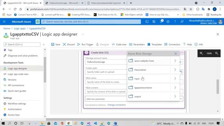Image resolution: width=224 pixels, height=126 pixels.
Task: Open Help in designer toolbar
Action: (188, 44)
